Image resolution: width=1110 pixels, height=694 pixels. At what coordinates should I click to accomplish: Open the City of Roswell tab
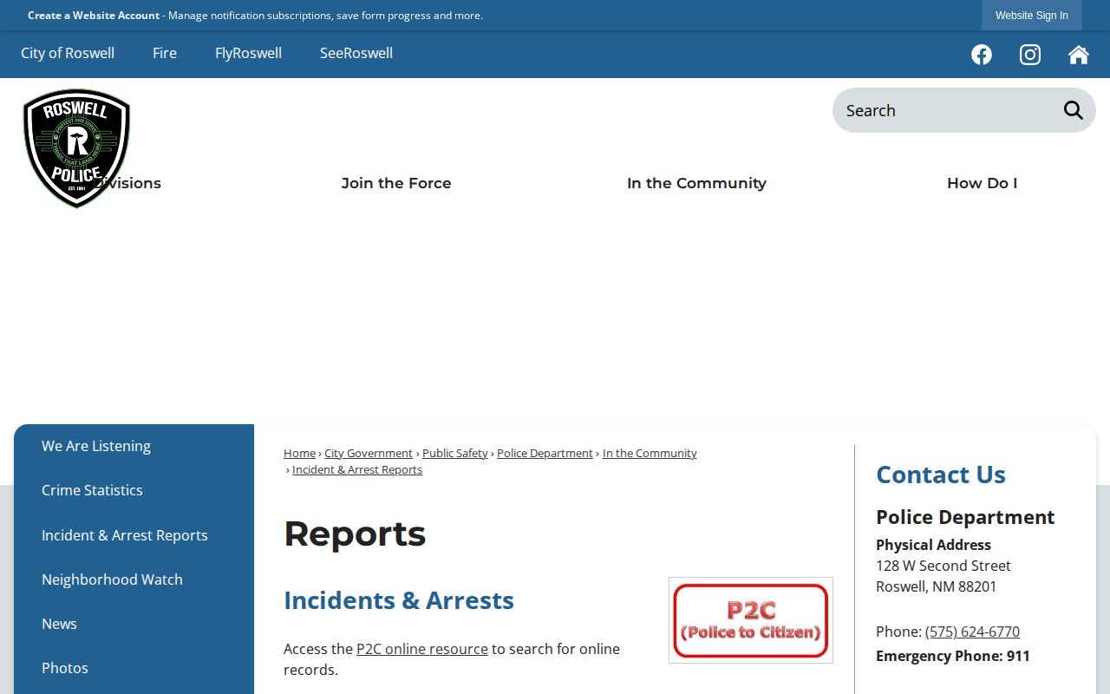pyautogui.click(x=68, y=53)
